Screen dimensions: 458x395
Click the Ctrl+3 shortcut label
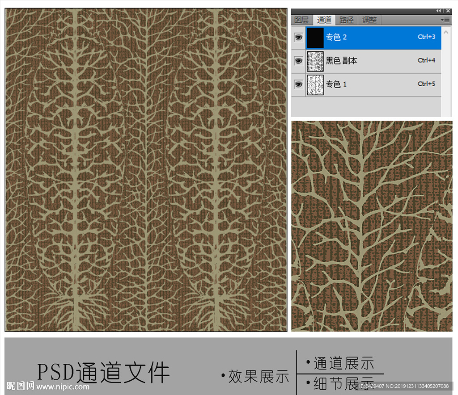pos(426,37)
